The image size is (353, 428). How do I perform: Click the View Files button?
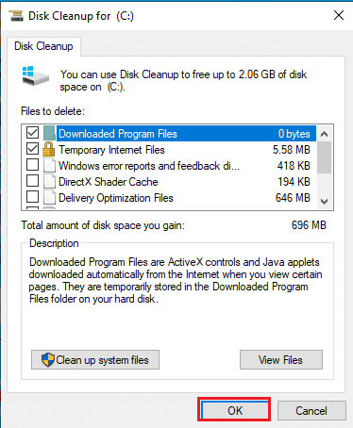point(281,360)
